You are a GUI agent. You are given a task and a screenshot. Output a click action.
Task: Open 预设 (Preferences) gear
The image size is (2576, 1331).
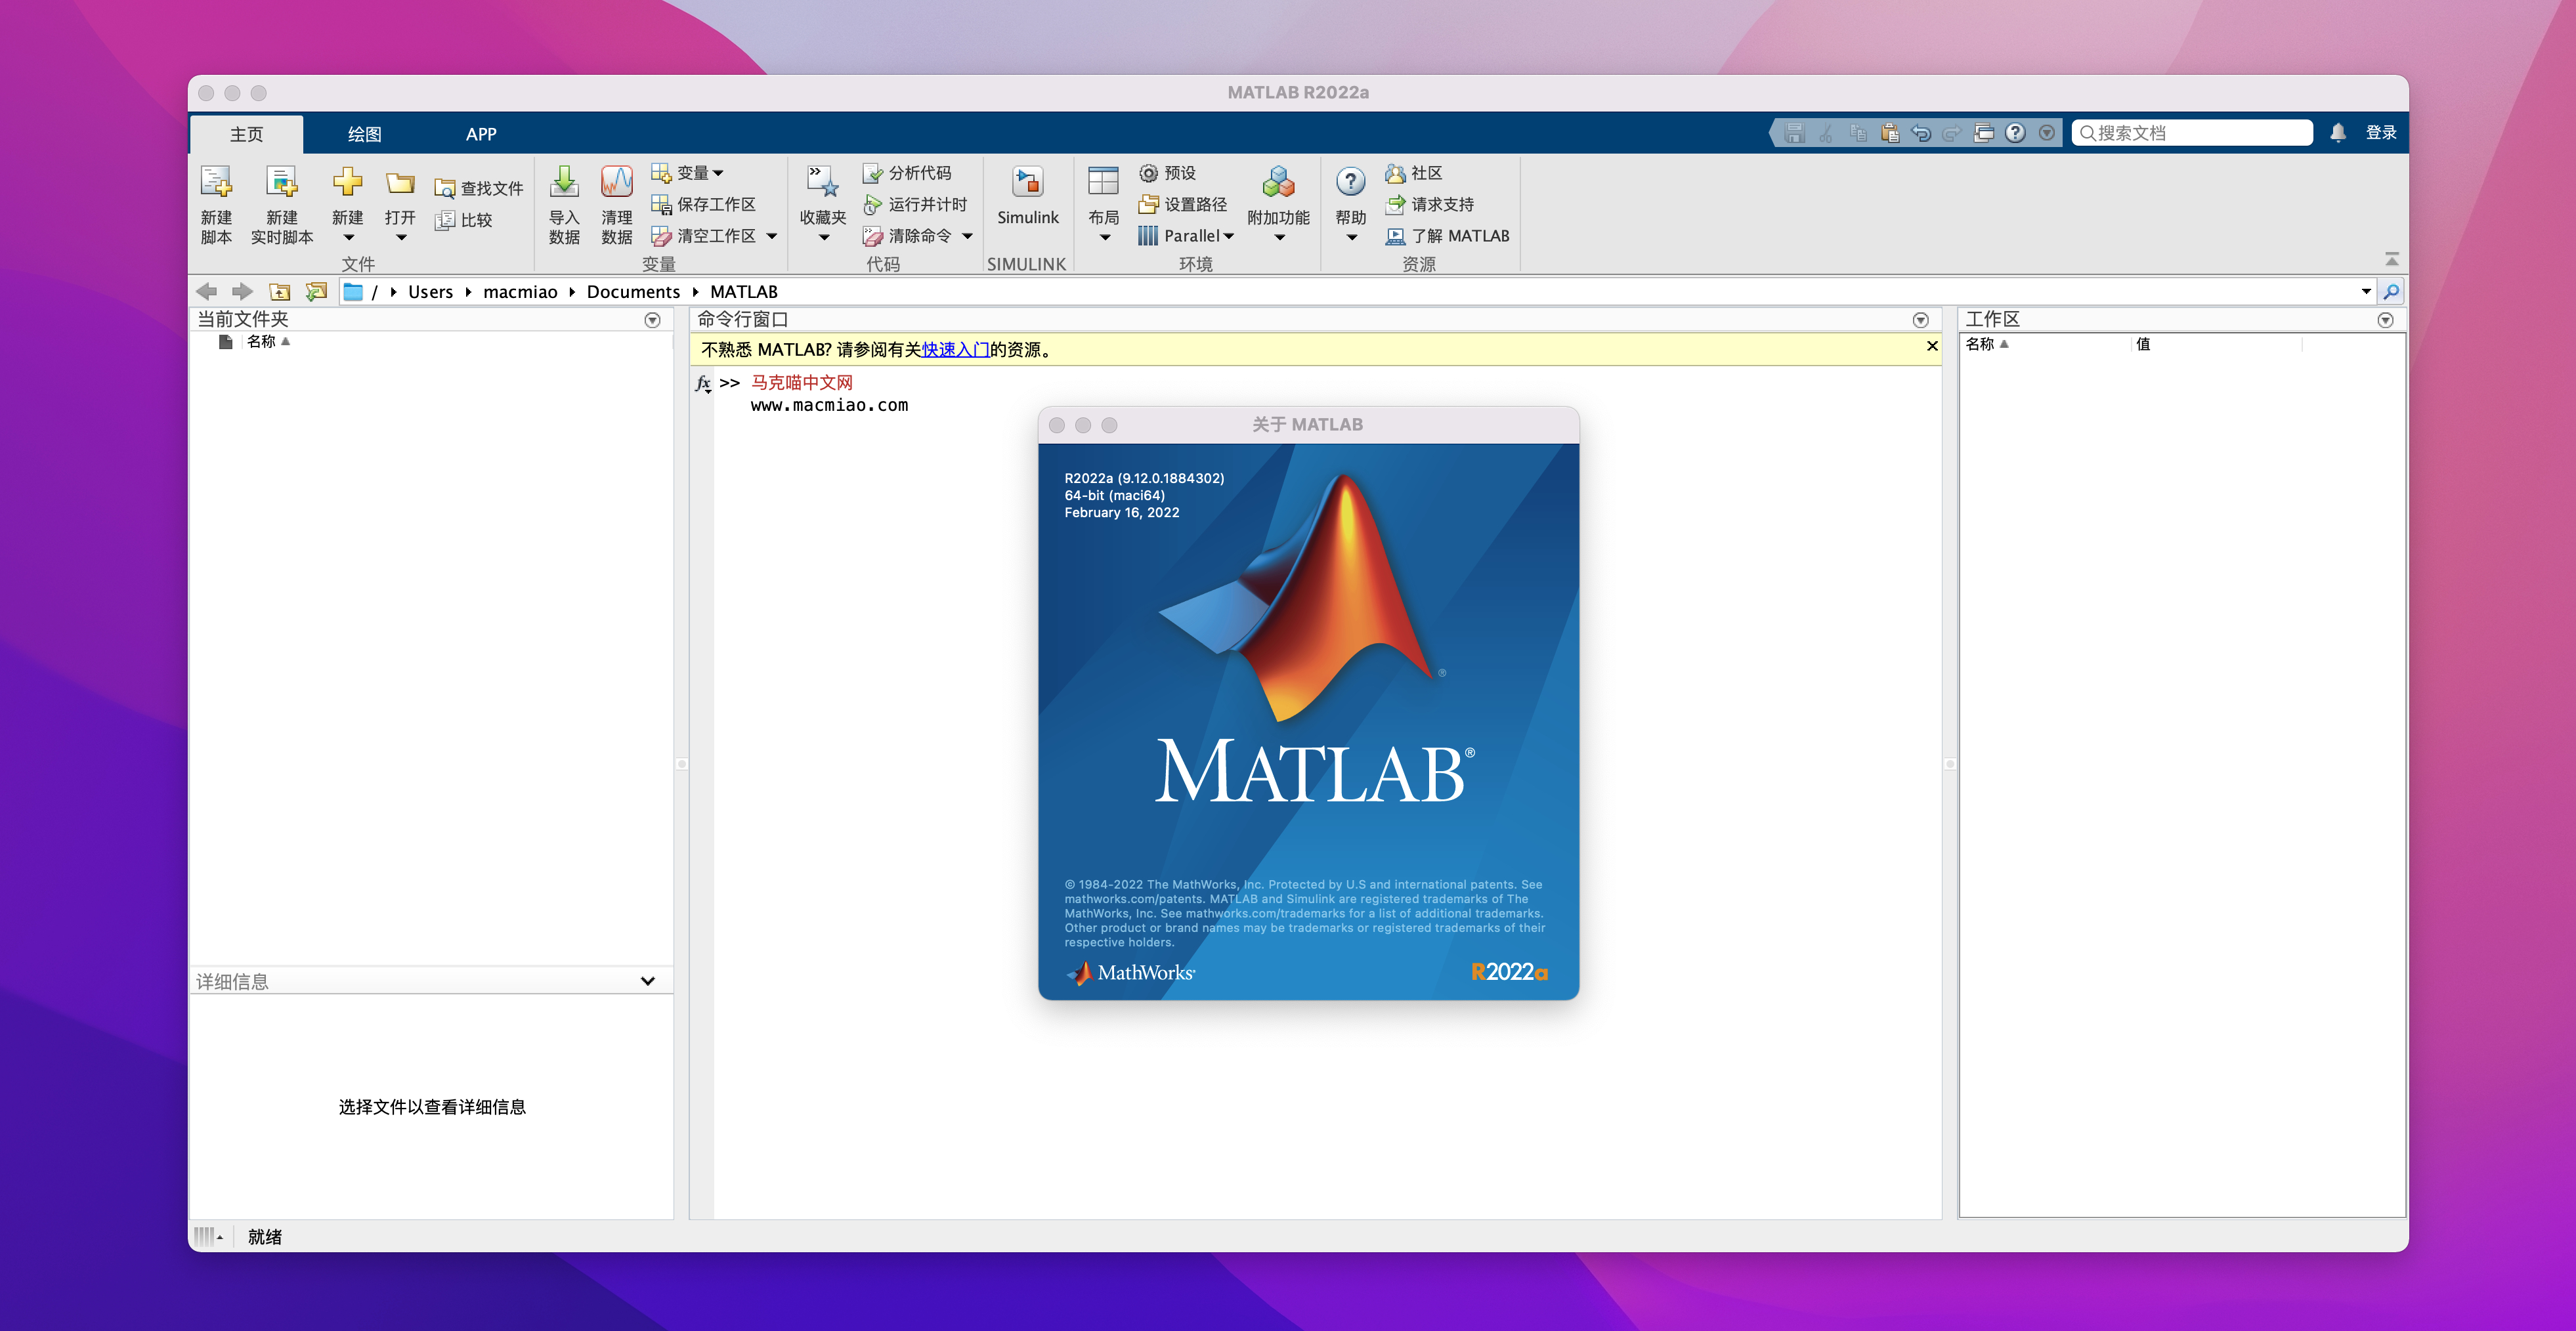click(1168, 173)
